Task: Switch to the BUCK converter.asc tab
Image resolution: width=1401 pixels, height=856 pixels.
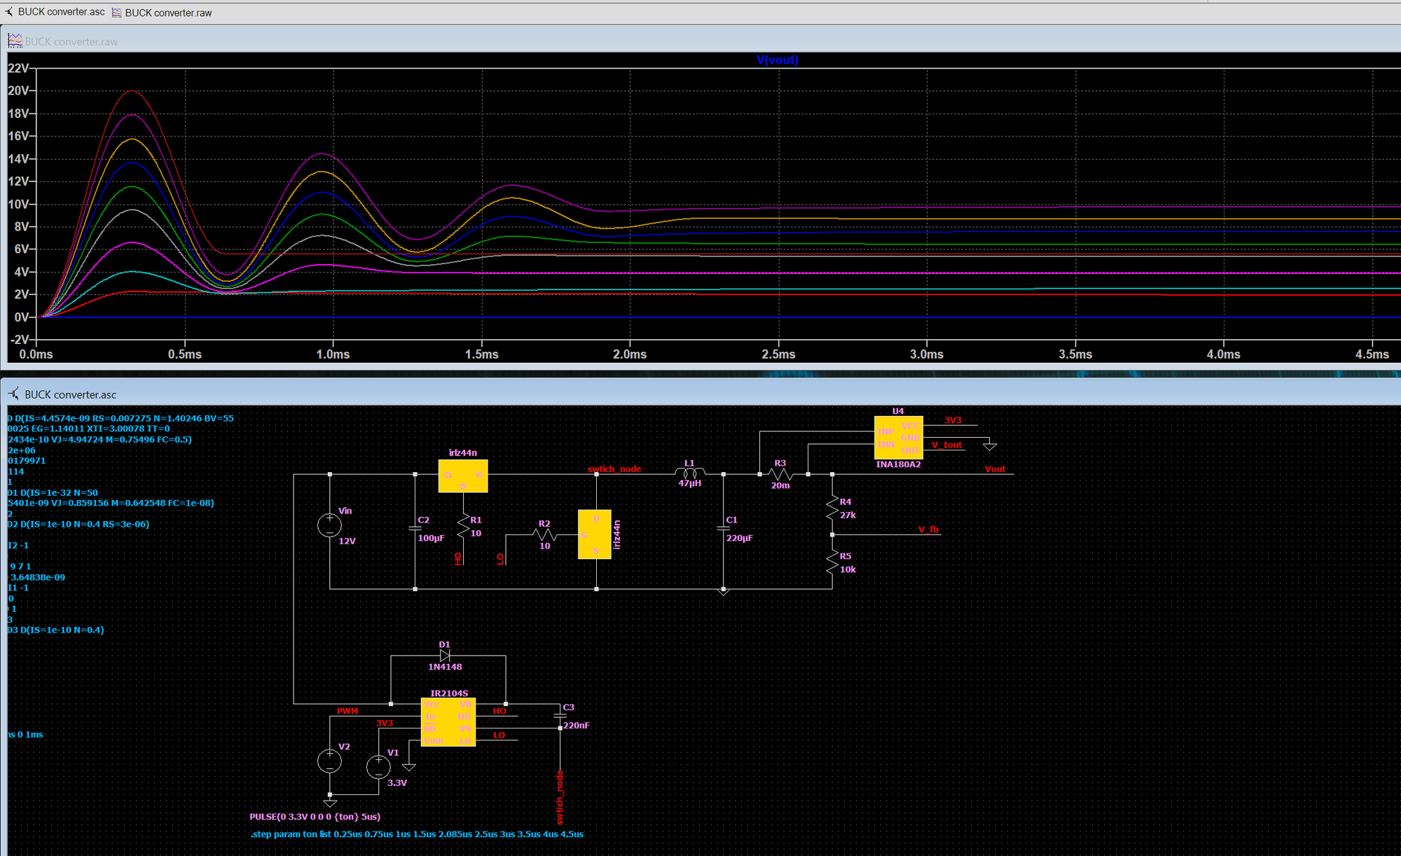Action: 55,12
